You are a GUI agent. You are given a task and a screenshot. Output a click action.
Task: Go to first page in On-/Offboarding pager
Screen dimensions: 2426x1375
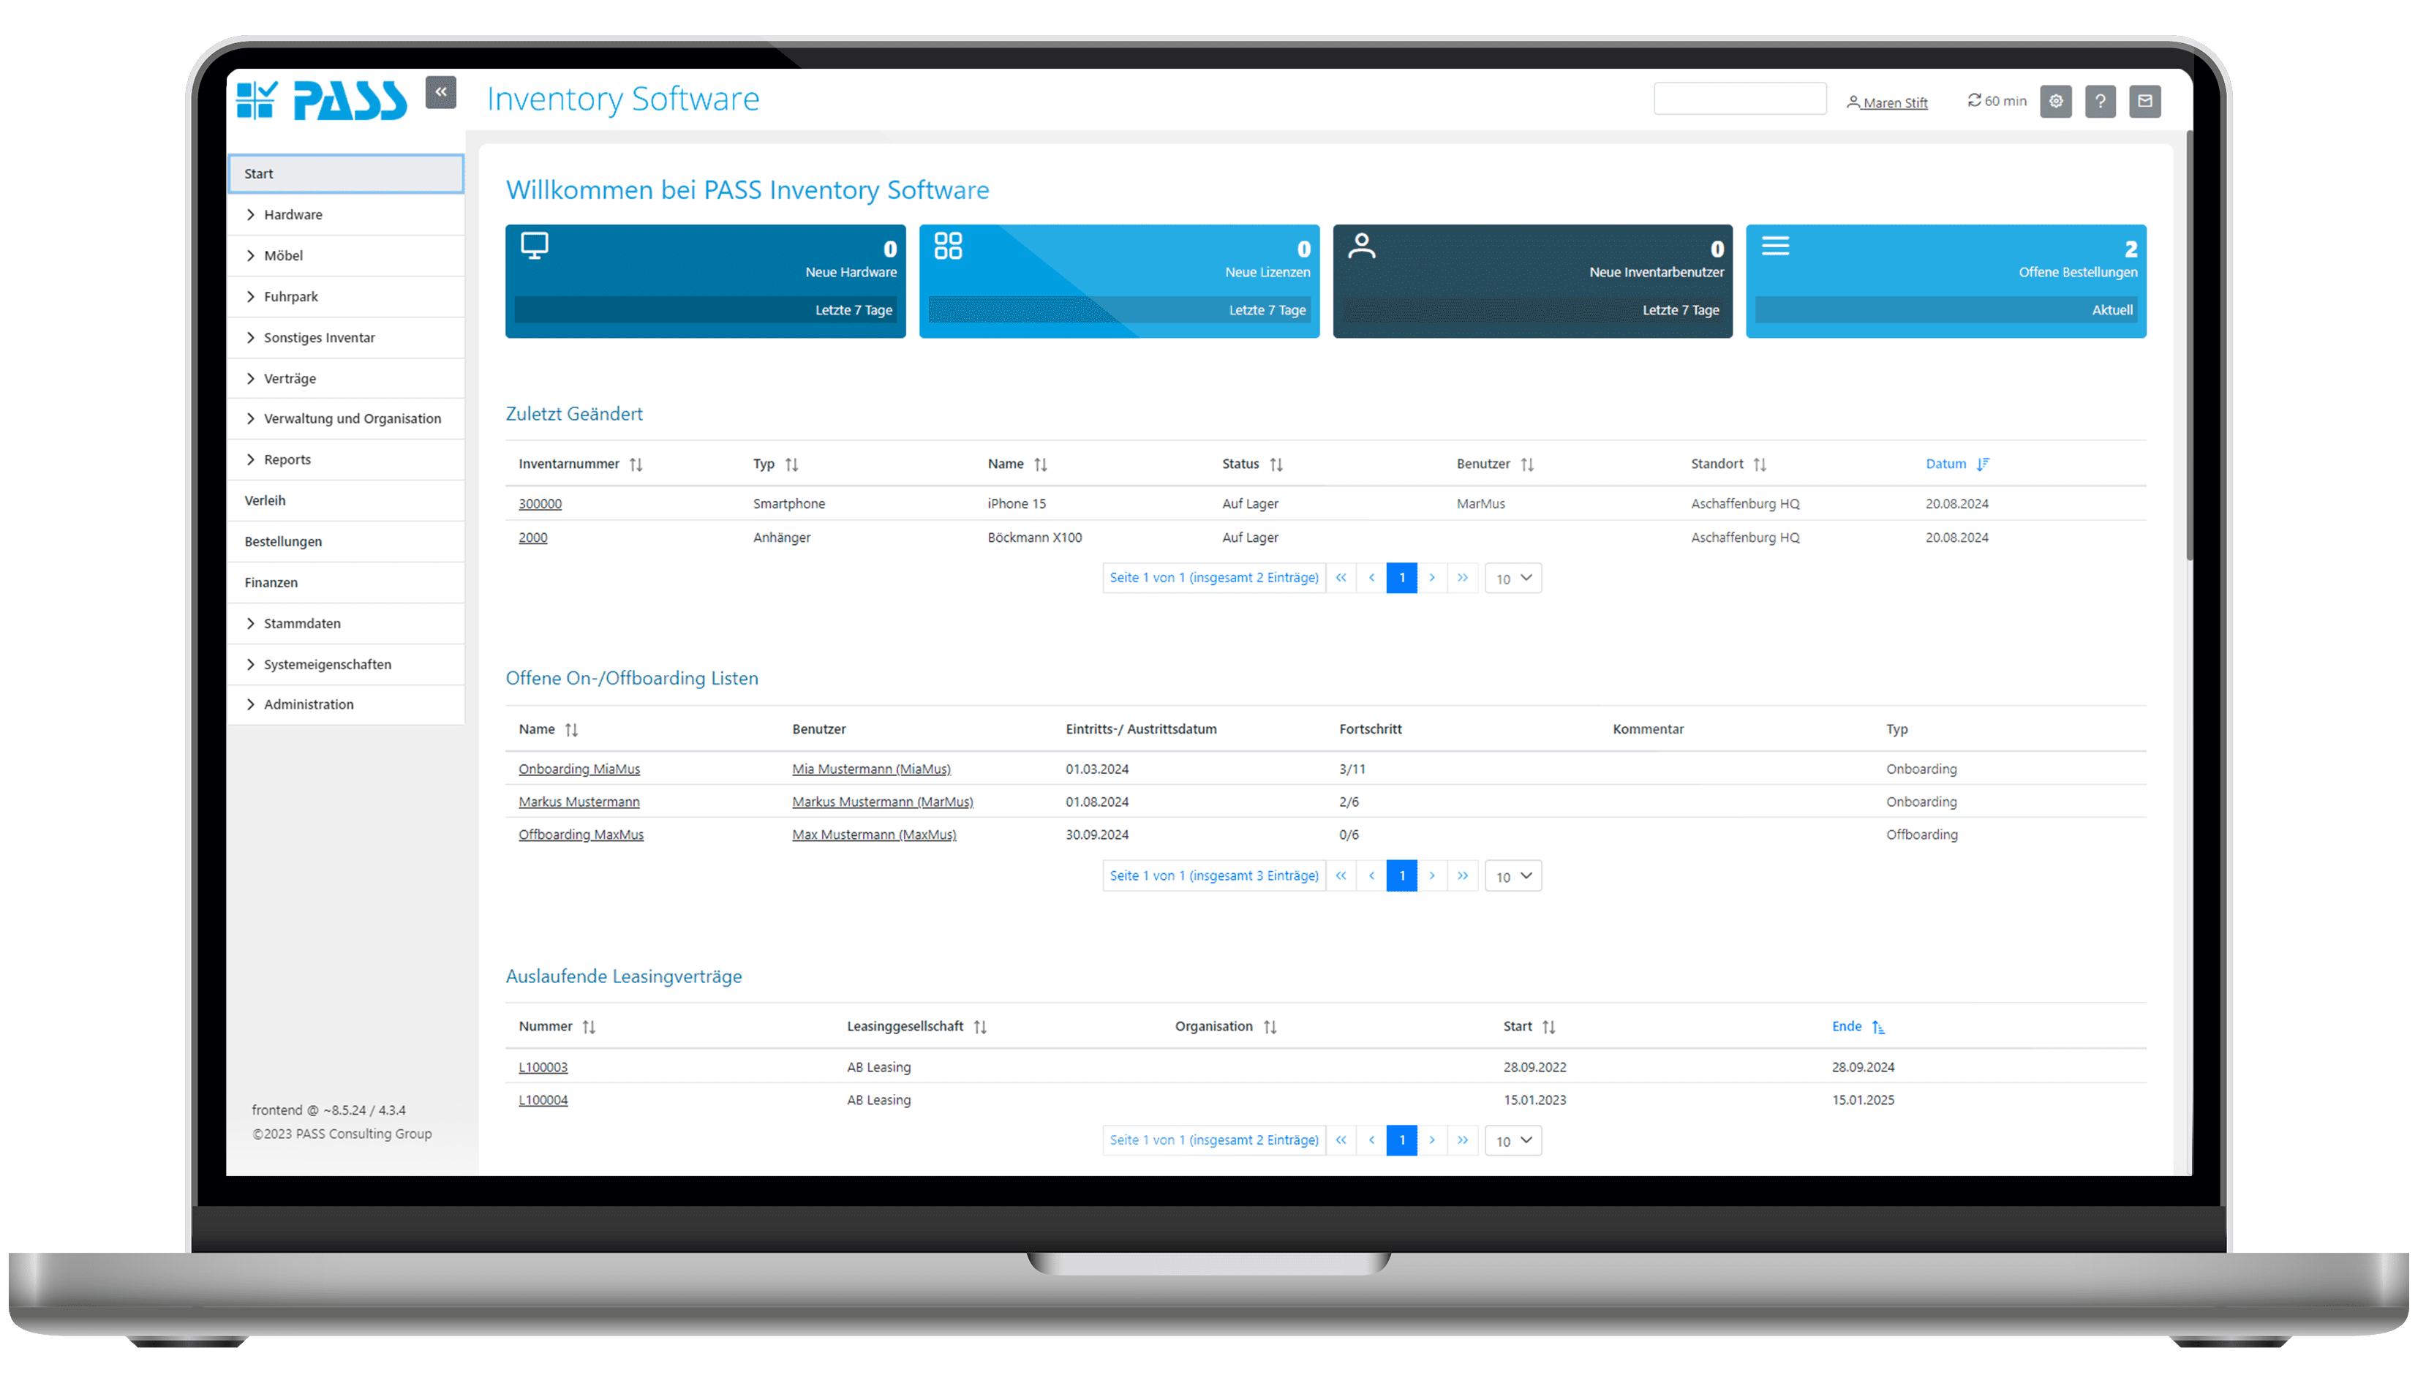[x=1341, y=876]
